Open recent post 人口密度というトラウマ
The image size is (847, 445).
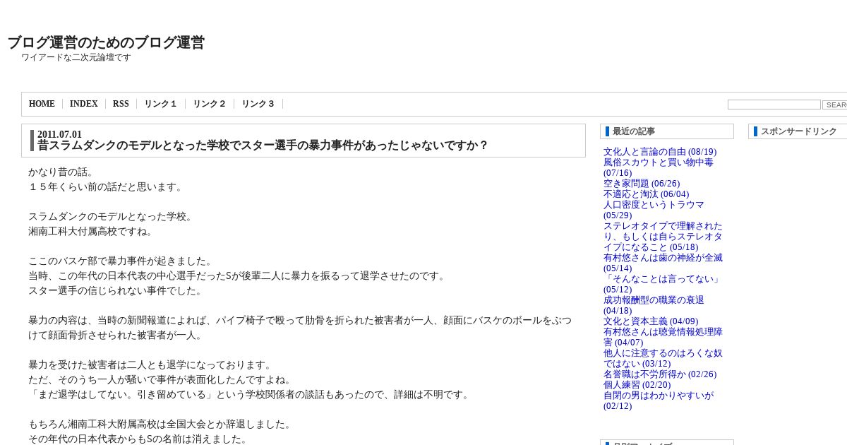point(654,210)
